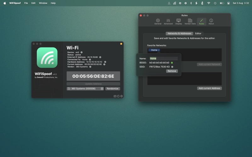The height and width of the screenshot is (157, 252).
Task: Open the File menu
Action: 26,3
